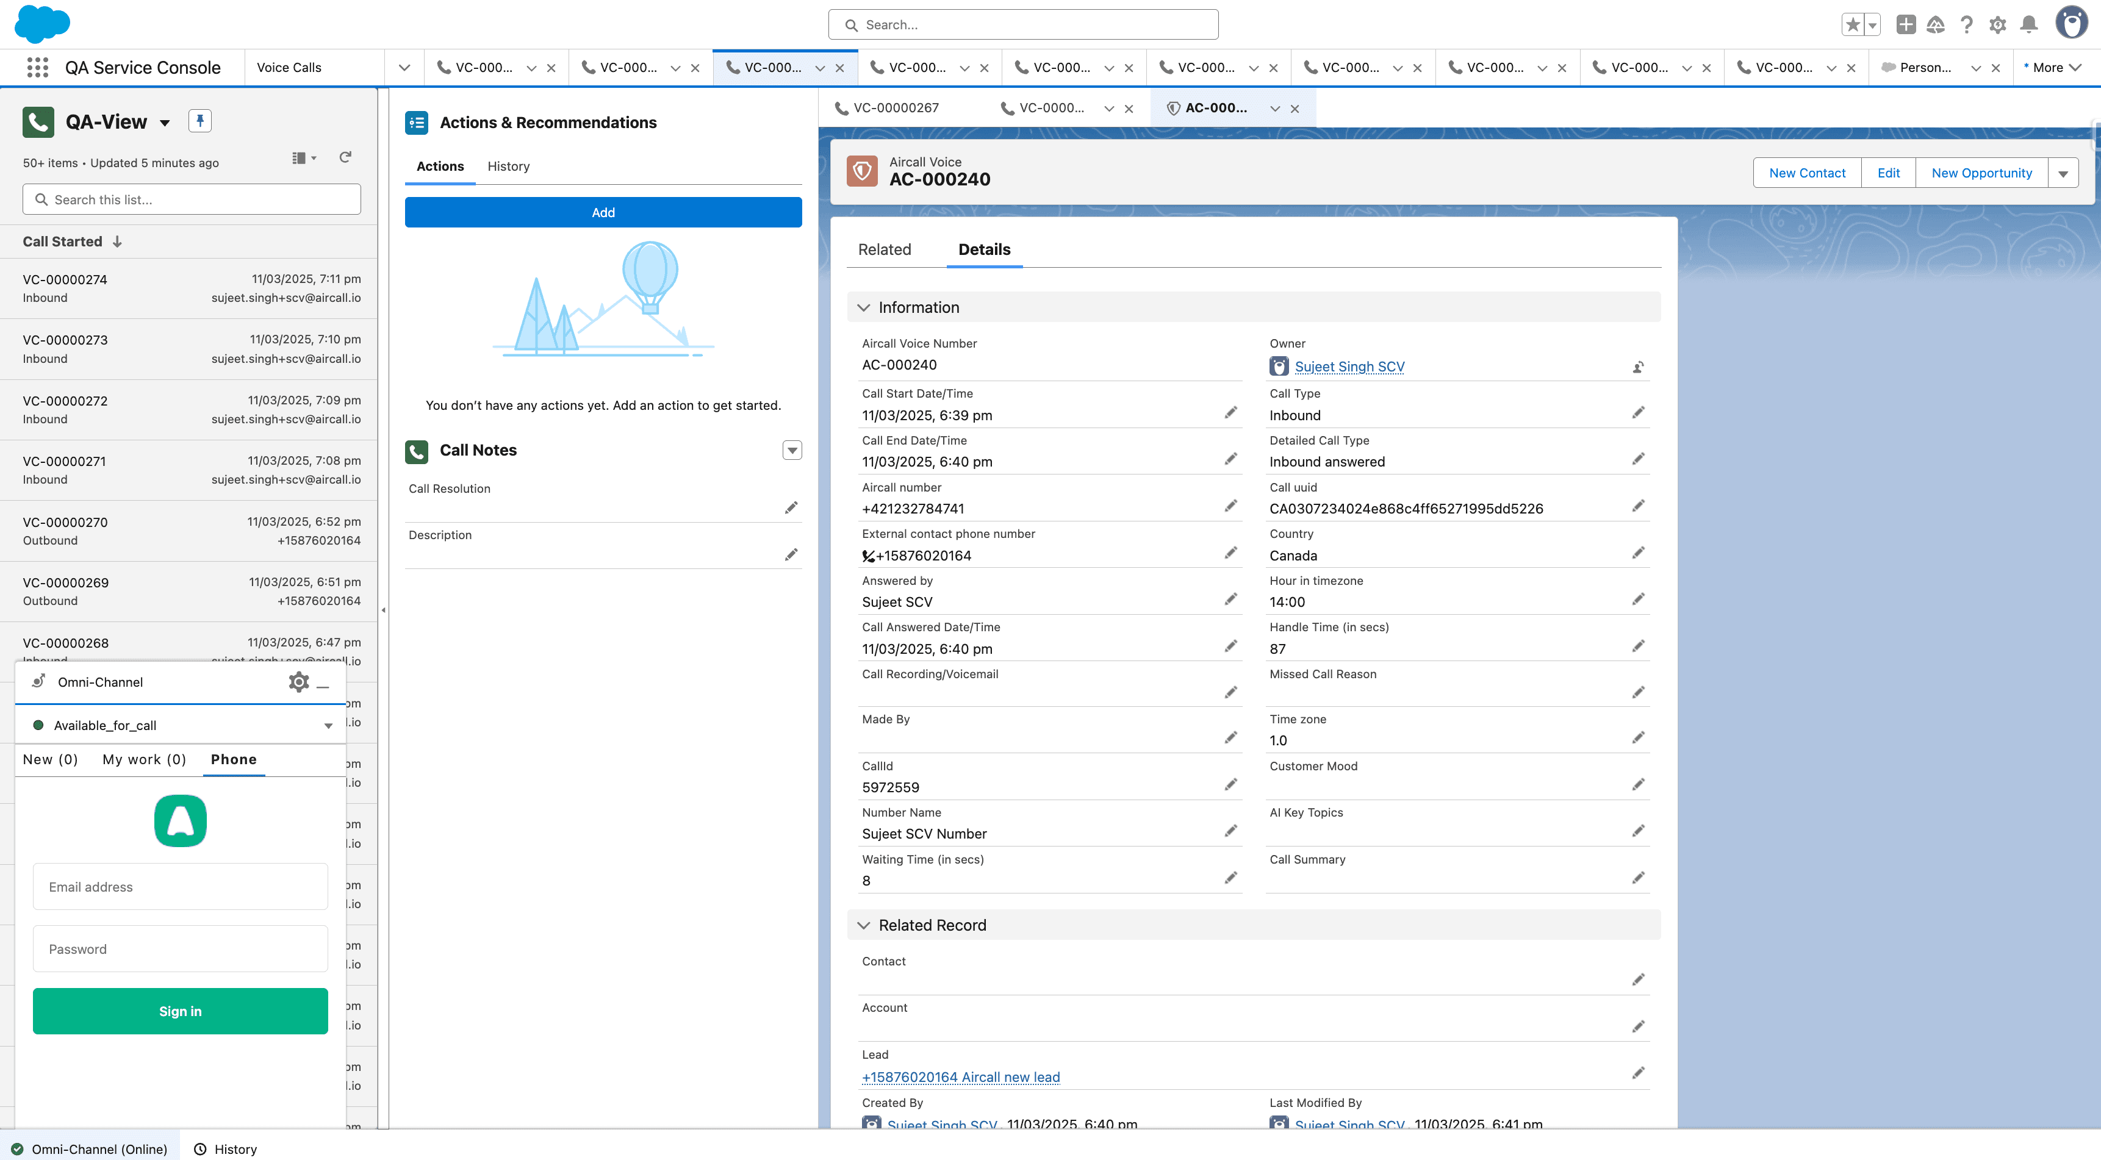
Task: Select My work (0) tab
Action: pos(145,759)
